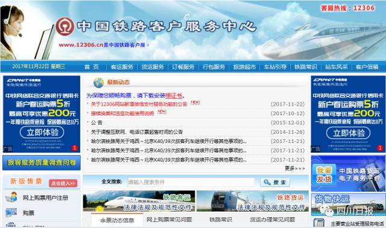386x228 pixels.
Task: Click the 铁路货运 法律法规 banner
Action: pos(253,201)
